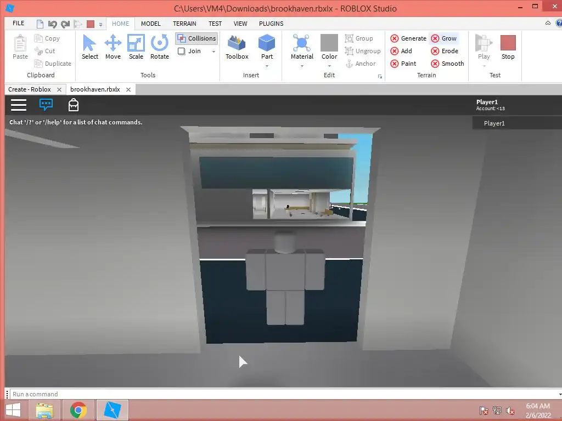Close the brookhaven.rbxlx tab
This screenshot has width=562, height=421.
(x=128, y=89)
